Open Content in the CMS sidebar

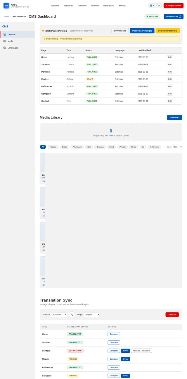click(x=18, y=34)
